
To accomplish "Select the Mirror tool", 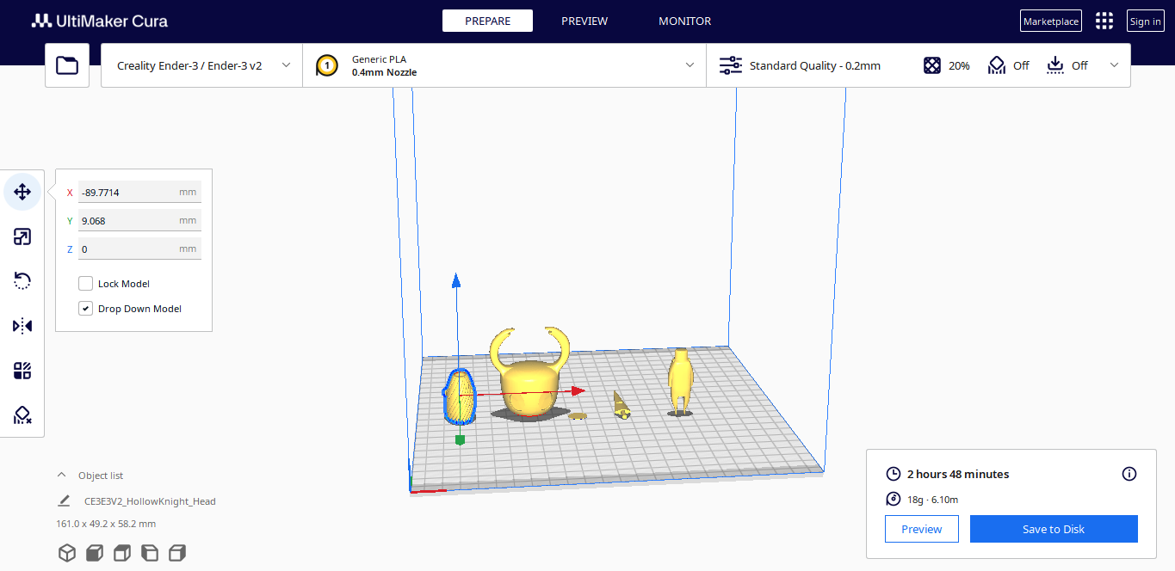I will (22, 326).
